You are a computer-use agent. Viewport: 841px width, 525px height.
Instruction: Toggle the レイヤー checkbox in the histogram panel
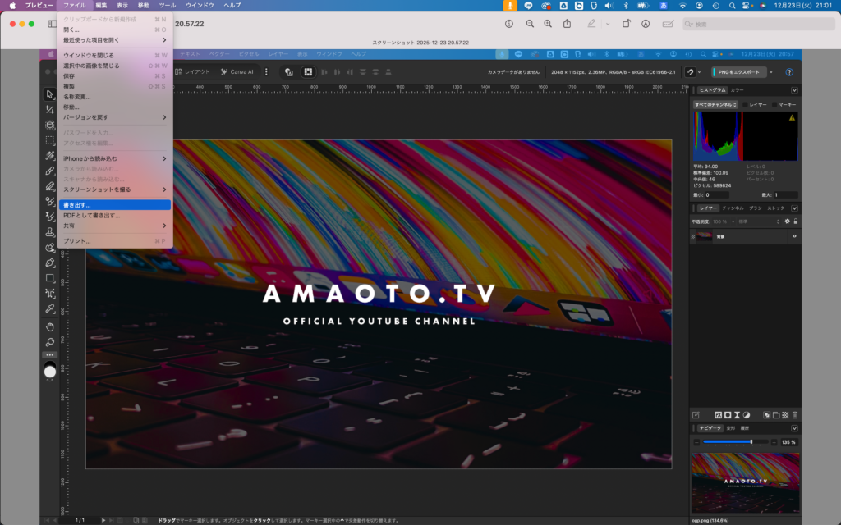point(746,105)
